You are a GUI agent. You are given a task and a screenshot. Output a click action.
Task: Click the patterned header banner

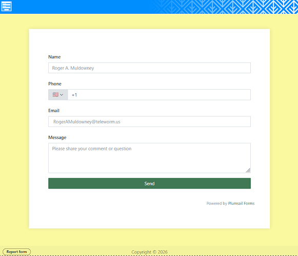point(224,7)
